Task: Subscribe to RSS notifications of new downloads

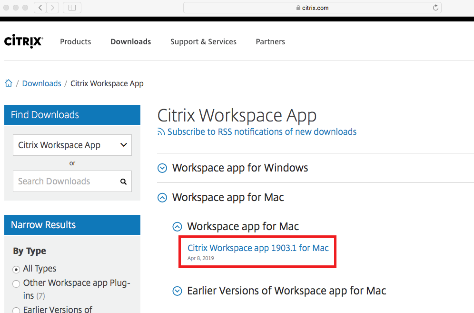Action: 262,131
